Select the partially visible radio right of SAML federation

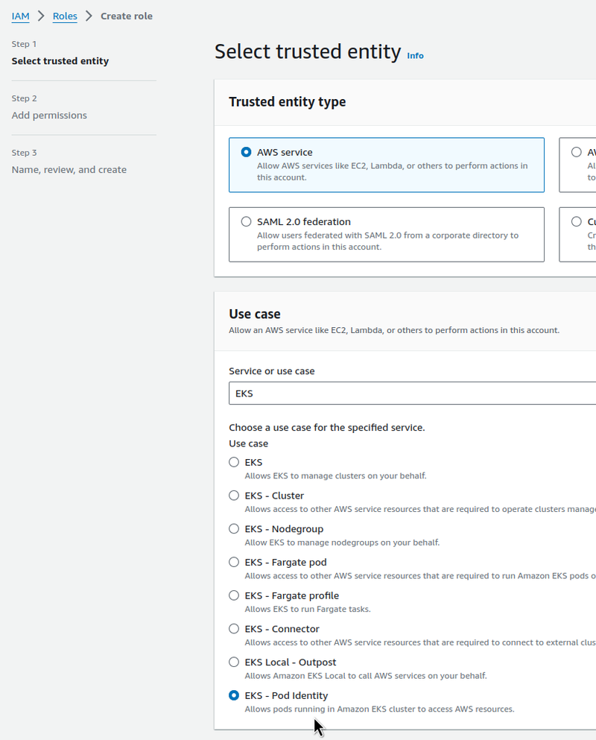click(x=576, y=221)
